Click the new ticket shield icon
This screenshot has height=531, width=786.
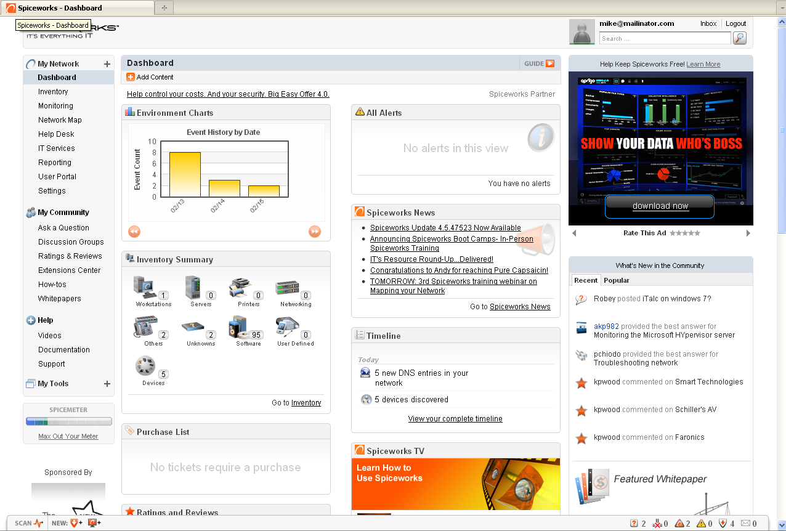[76, 523]
